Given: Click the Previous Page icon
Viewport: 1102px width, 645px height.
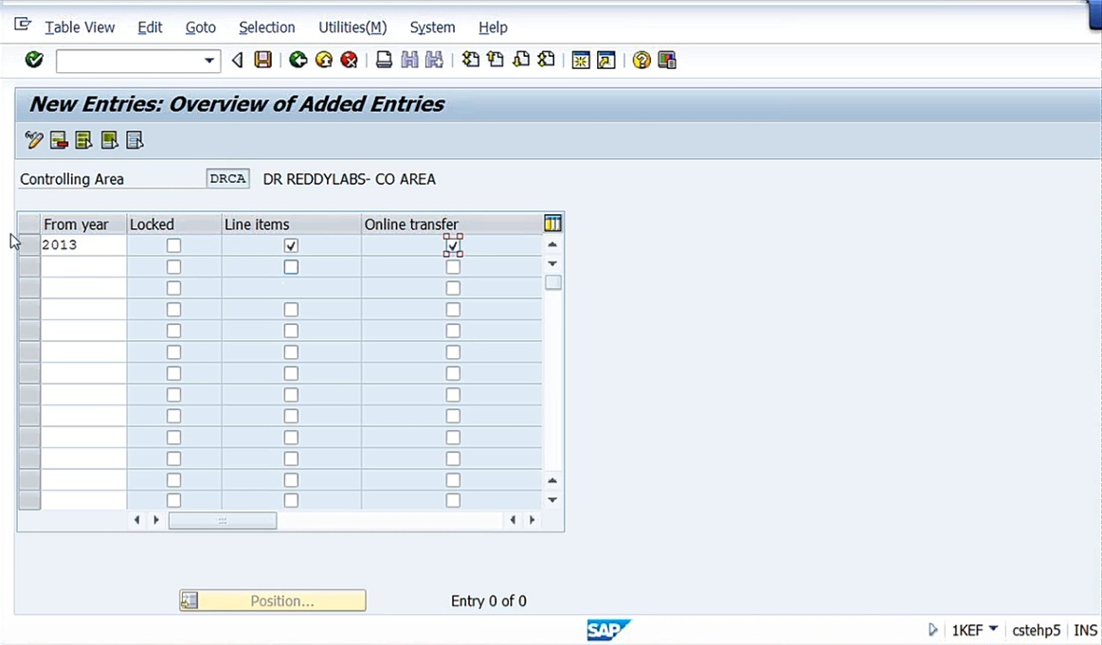Looking at the screenshot, I should (496, 60).
